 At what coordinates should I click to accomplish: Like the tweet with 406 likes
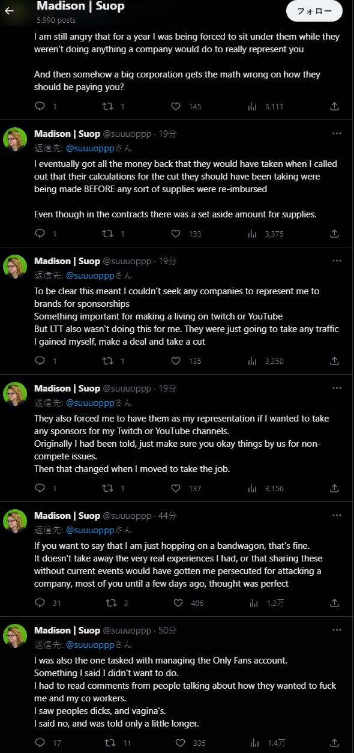[x=178, y=603]
